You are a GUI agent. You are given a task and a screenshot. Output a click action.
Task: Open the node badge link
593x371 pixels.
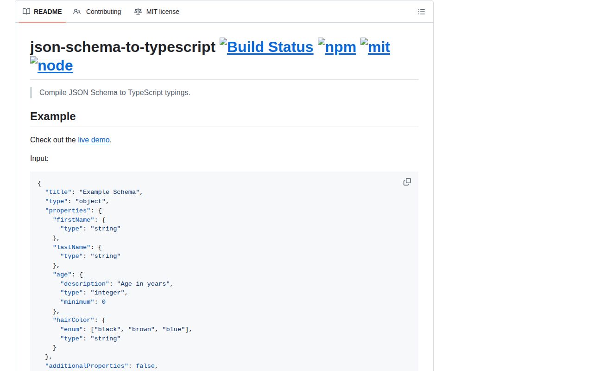51,65
